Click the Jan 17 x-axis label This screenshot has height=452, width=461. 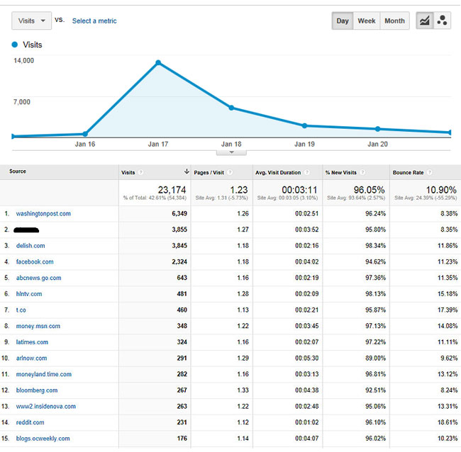coord(158,144)
